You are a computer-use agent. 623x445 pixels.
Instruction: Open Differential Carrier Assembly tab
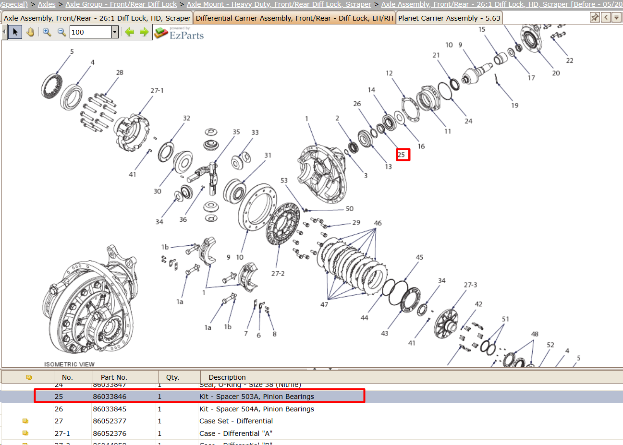tap(294, 18)
